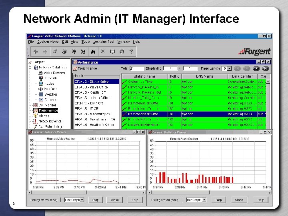This screenshot has width=288, height=216.
Task: Select the Dick's Office highlighted host
Action: click(x=97, y=82)
